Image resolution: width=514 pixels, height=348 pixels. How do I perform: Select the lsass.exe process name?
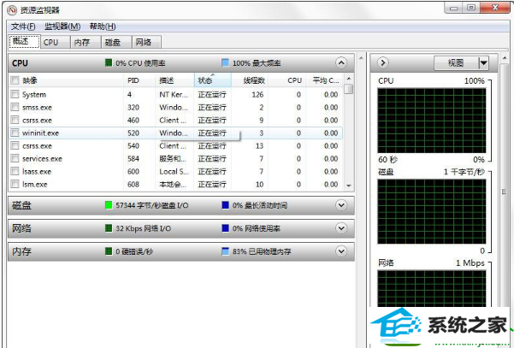[x=37, y=172]
